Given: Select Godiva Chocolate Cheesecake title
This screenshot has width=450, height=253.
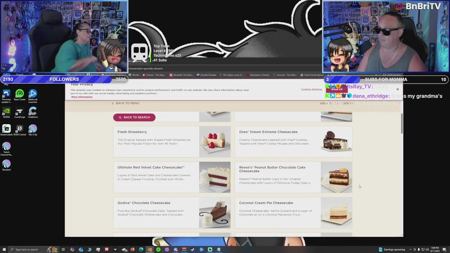Looking at the screenshot, I should (144, 203).
